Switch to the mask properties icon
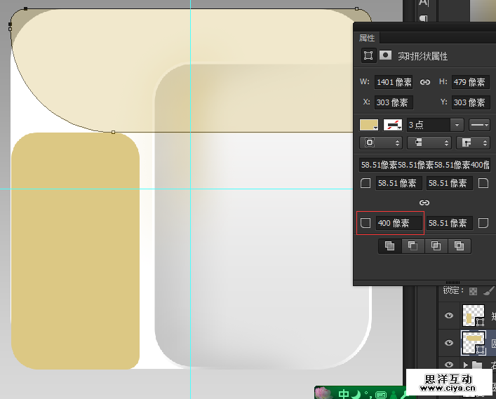Screen dimensions: 496x399 [385, 55]
